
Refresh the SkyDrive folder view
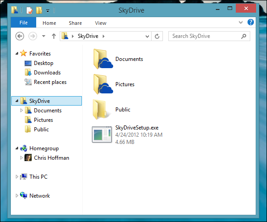point(157,36)
